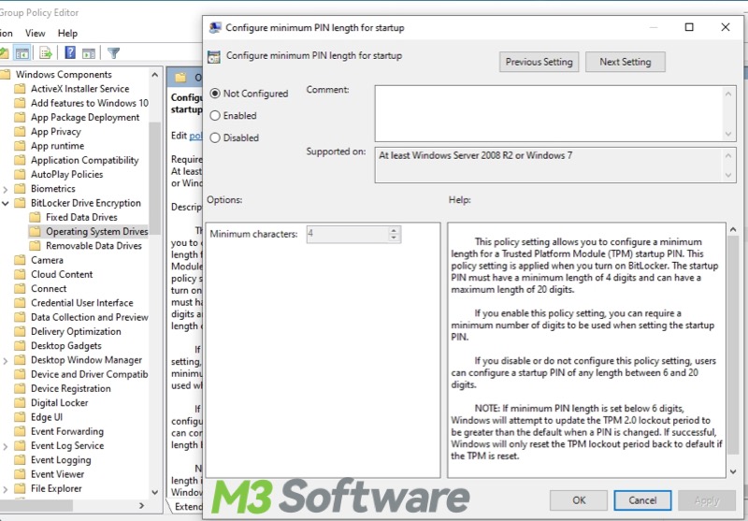Select Application Compatibility tree item
The image size is (748, 521).
pos(84,160)
